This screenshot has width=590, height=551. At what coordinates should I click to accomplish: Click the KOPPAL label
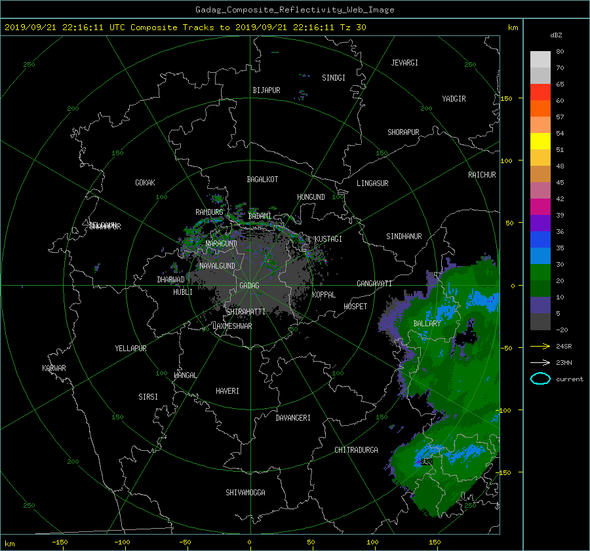coord(324,295)
